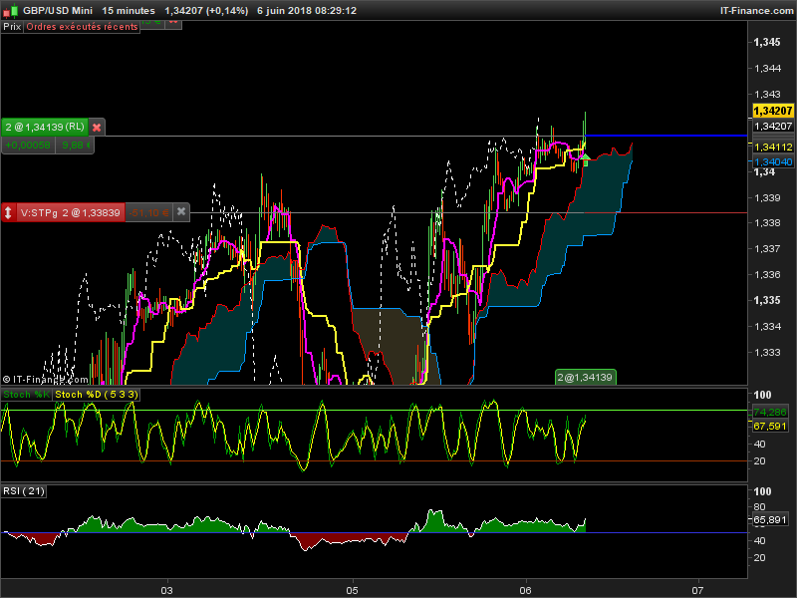Click the green up-arrow entry marker on the chart
The width and height of the screenshot is (797, 598).
[585, 159]
